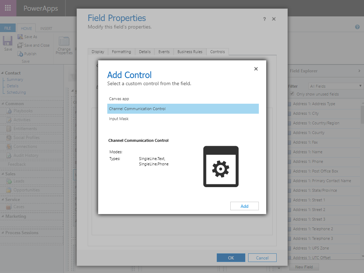Viewport: 364px width, 273px height.
Task: Click the Connections icon in navigation
Action: (9, 146)
